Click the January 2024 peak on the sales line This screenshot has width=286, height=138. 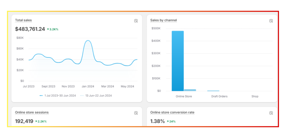tap(88, 41)
